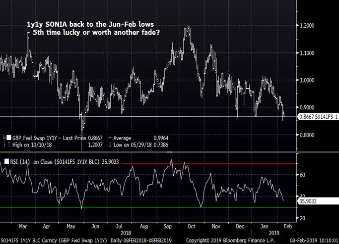Click the 1.1000 y-axis label
Image resolution: width=339 pixels, height=244 pixels.
point(307,53)
